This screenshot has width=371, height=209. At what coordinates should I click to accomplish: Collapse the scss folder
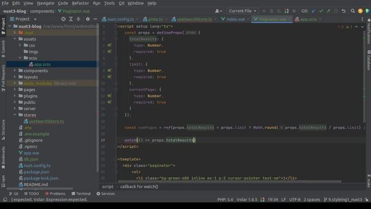[20, 57]
